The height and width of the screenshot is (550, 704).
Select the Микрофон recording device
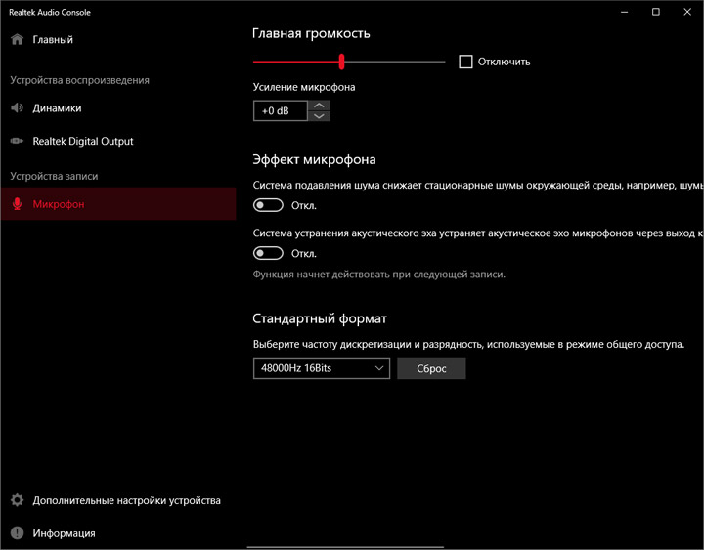pos(118,204)
